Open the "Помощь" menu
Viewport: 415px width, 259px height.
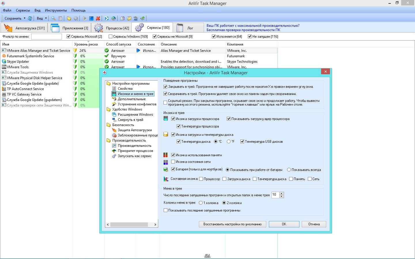click(x=79, y=10)
